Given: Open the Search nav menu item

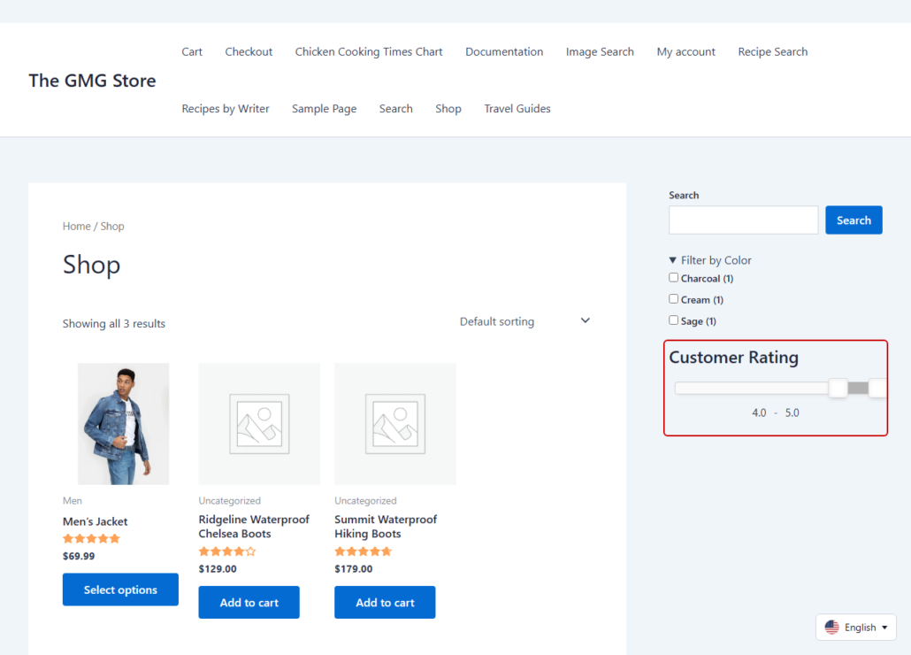Looking at the screenshot, I should point(395,109).
